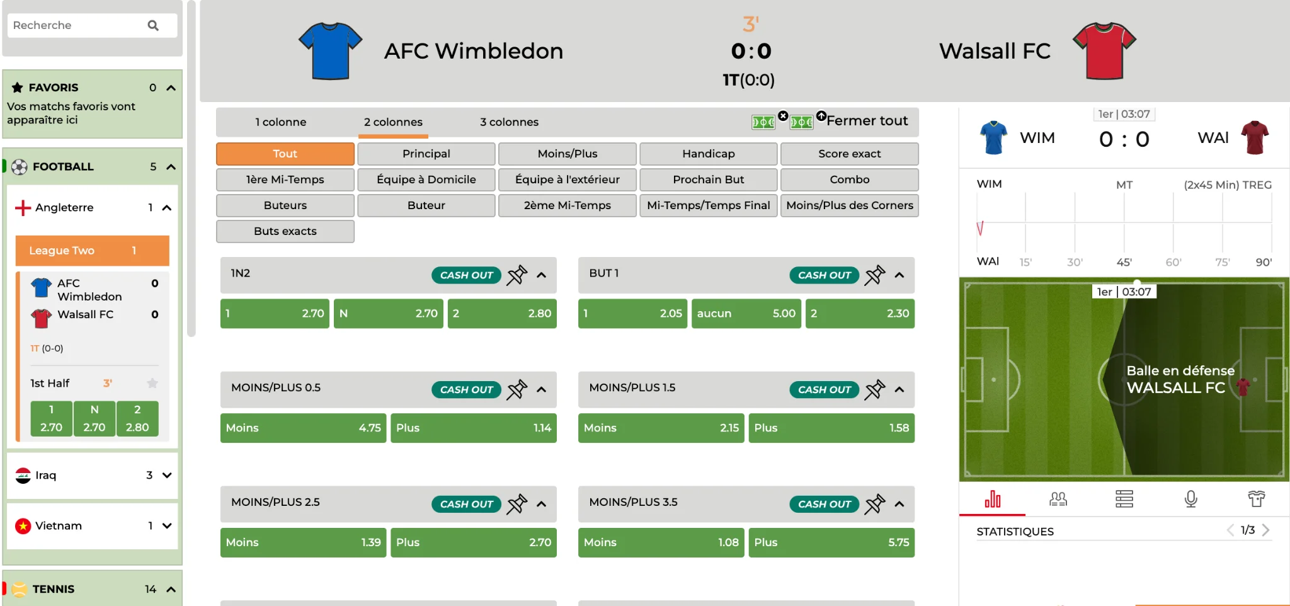Expand the Iraq league list
Viewport: 1290px width, 606px height.
click(x=167, y=475)
